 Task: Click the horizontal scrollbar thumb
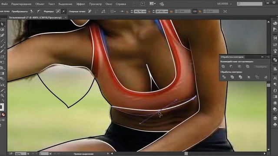186,153
